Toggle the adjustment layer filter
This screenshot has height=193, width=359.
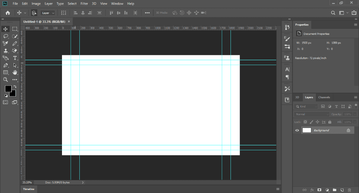pos(330,106)
